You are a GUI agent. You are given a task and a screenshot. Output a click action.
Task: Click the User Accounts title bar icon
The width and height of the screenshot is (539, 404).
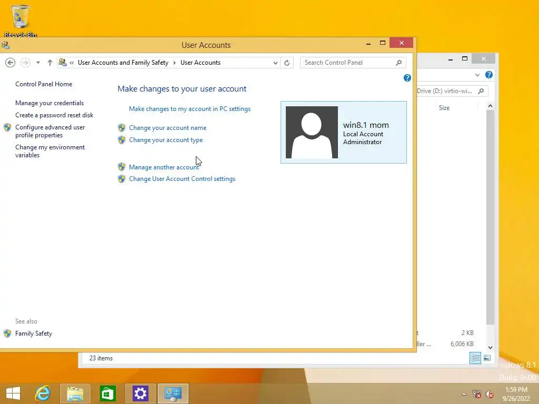coord(5,45)
